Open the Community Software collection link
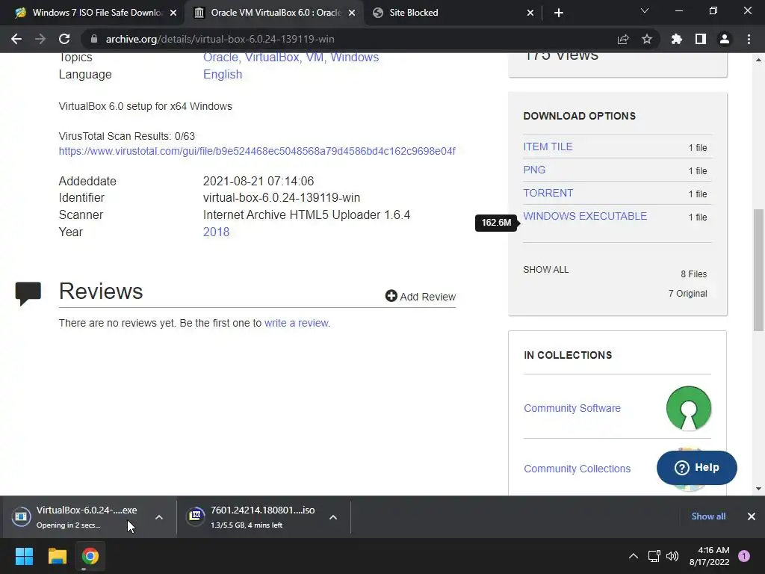This screenshot has height=574, width=765. pos(572,408)
